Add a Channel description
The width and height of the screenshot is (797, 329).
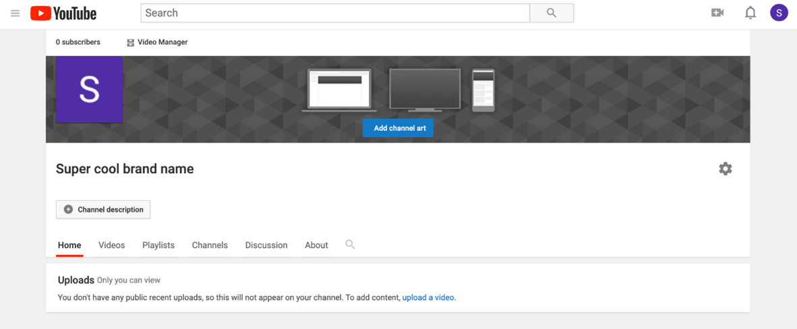coord(103,210)
